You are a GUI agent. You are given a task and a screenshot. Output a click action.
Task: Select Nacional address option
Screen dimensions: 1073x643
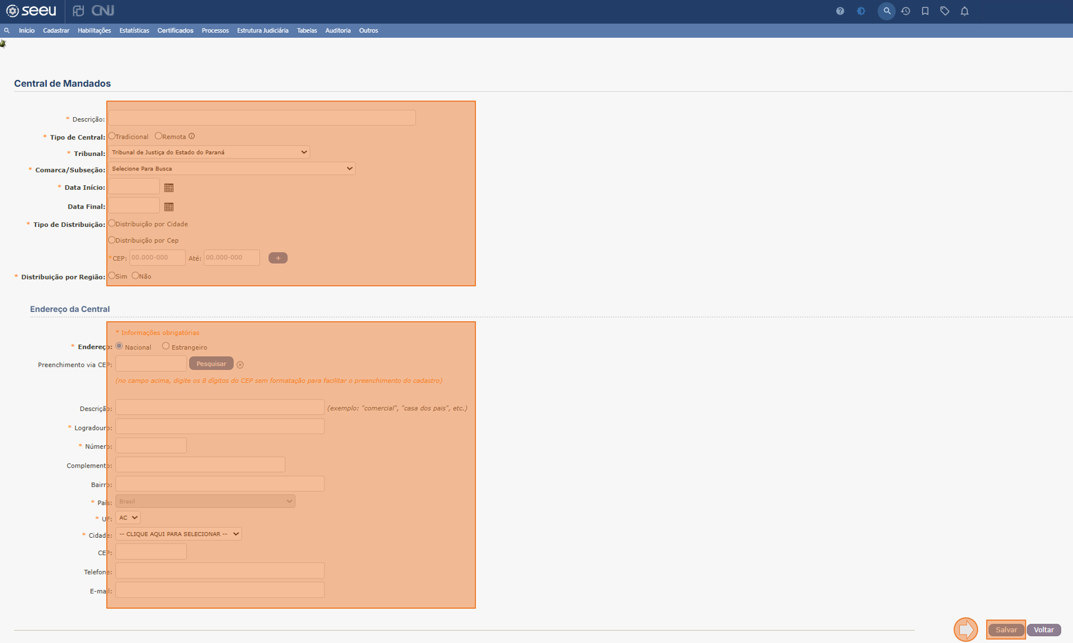pyautogui.click(x=119, y=346)
